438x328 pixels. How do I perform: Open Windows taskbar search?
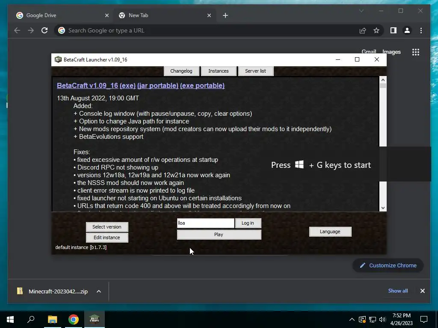click(31, 319)
